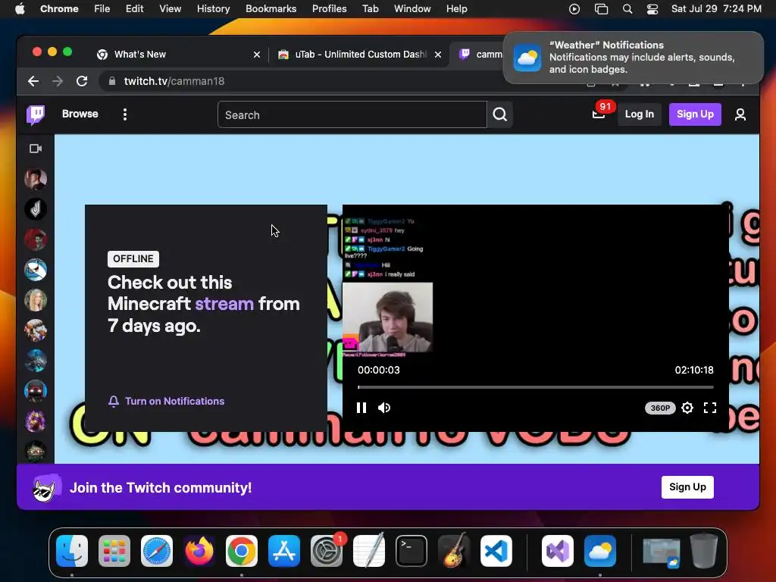Close the What's New tab
Viewport: 776px width, 582px height.
click(257, 55)
